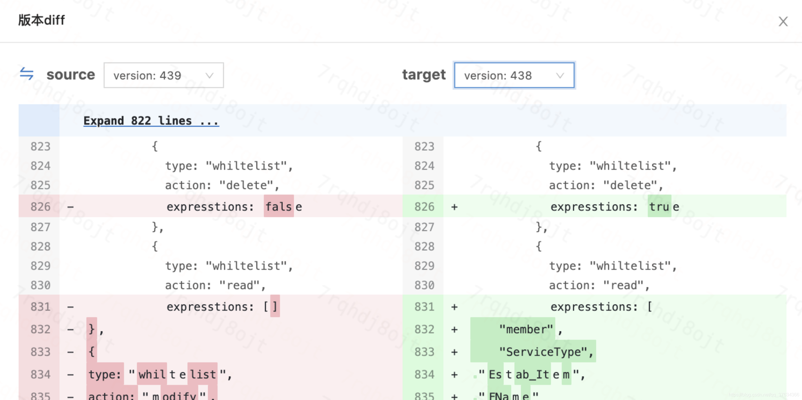Viewport: 802px width, 400px height.
Task: Click the minus marker on source line 826
Action: click(71, 207)
